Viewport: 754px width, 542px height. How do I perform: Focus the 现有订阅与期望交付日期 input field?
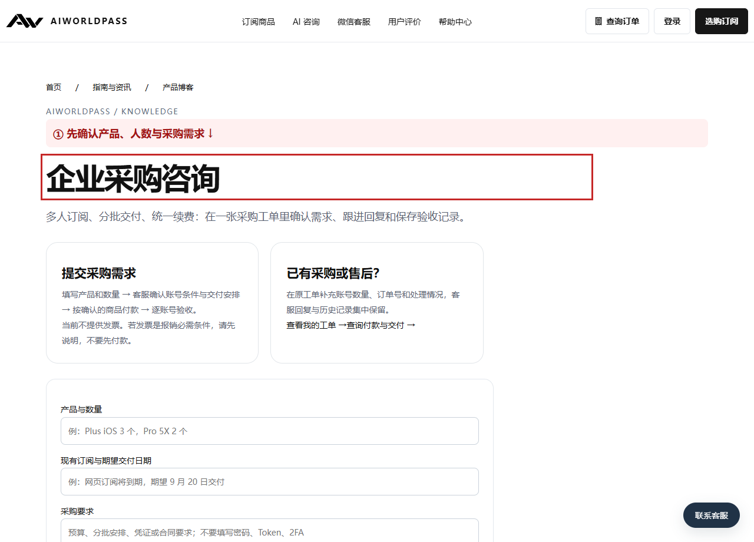[270, 481]
